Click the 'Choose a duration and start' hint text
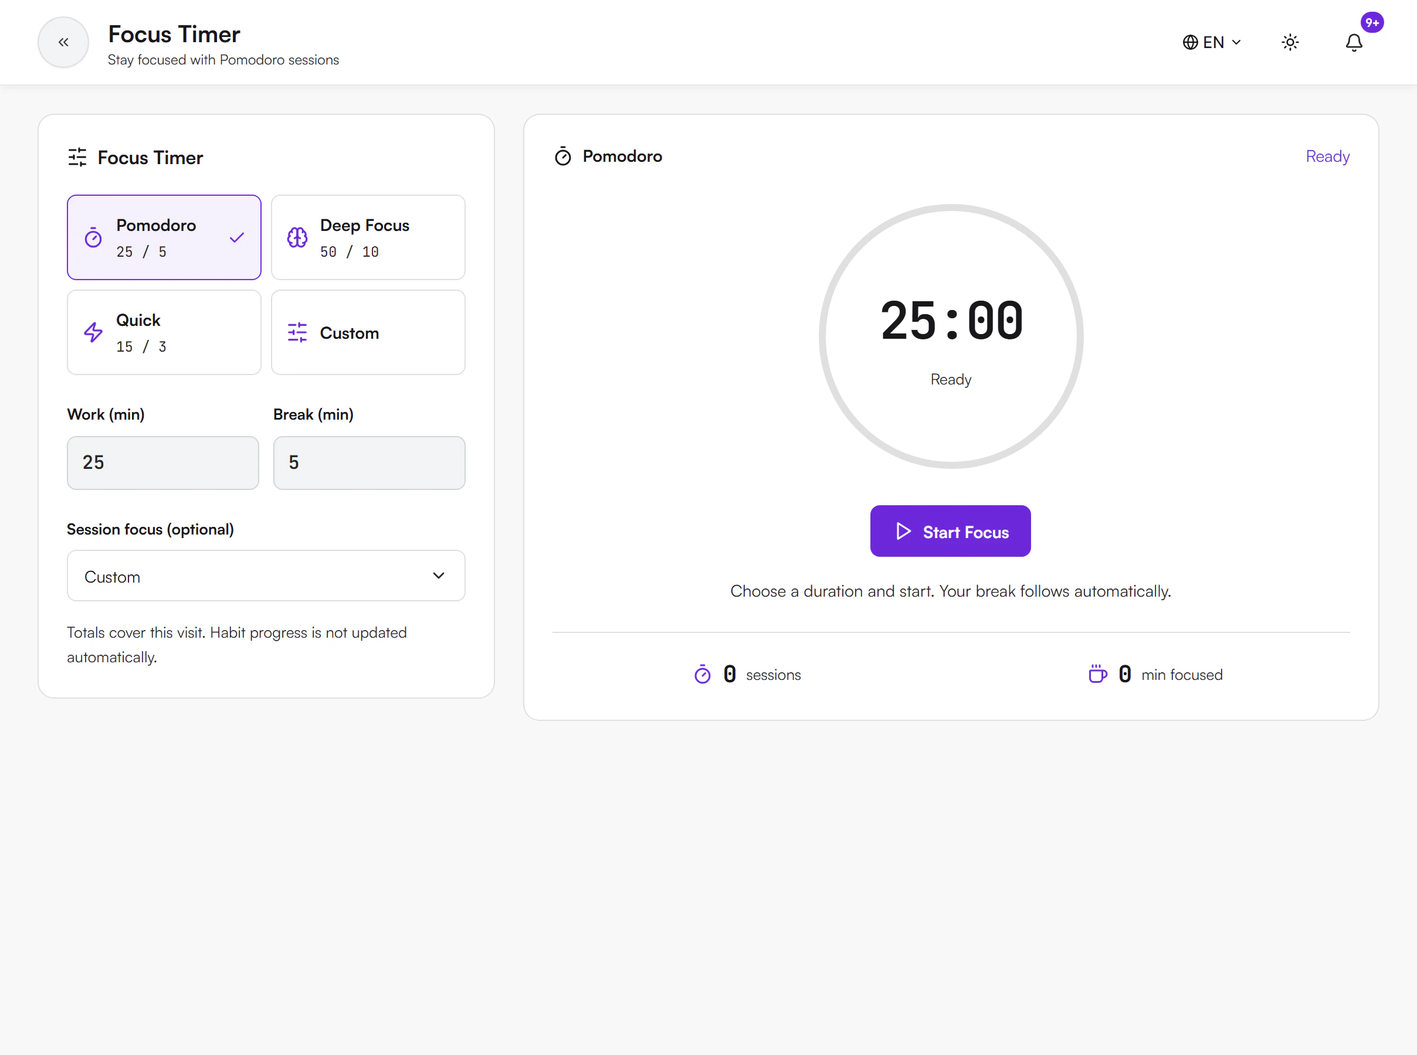 coord(951,591)
